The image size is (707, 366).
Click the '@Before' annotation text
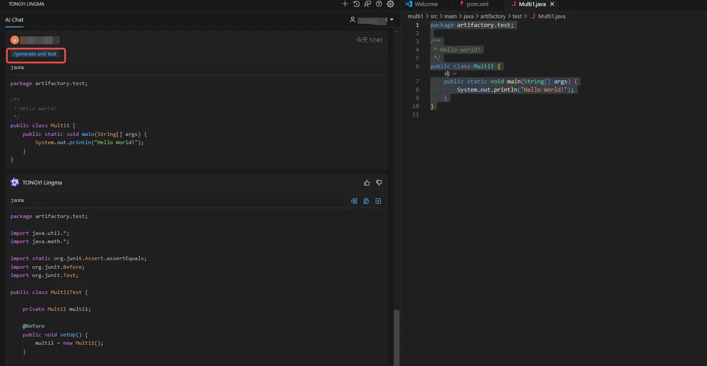tap(33, 326)
